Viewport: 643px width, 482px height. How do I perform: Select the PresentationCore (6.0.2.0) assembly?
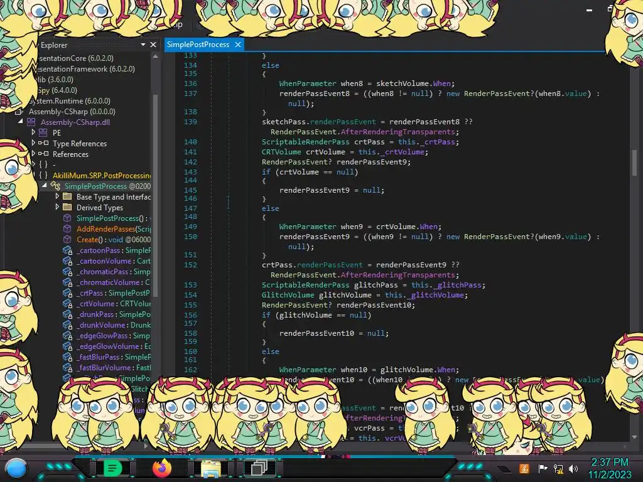(x=75, y=58)
